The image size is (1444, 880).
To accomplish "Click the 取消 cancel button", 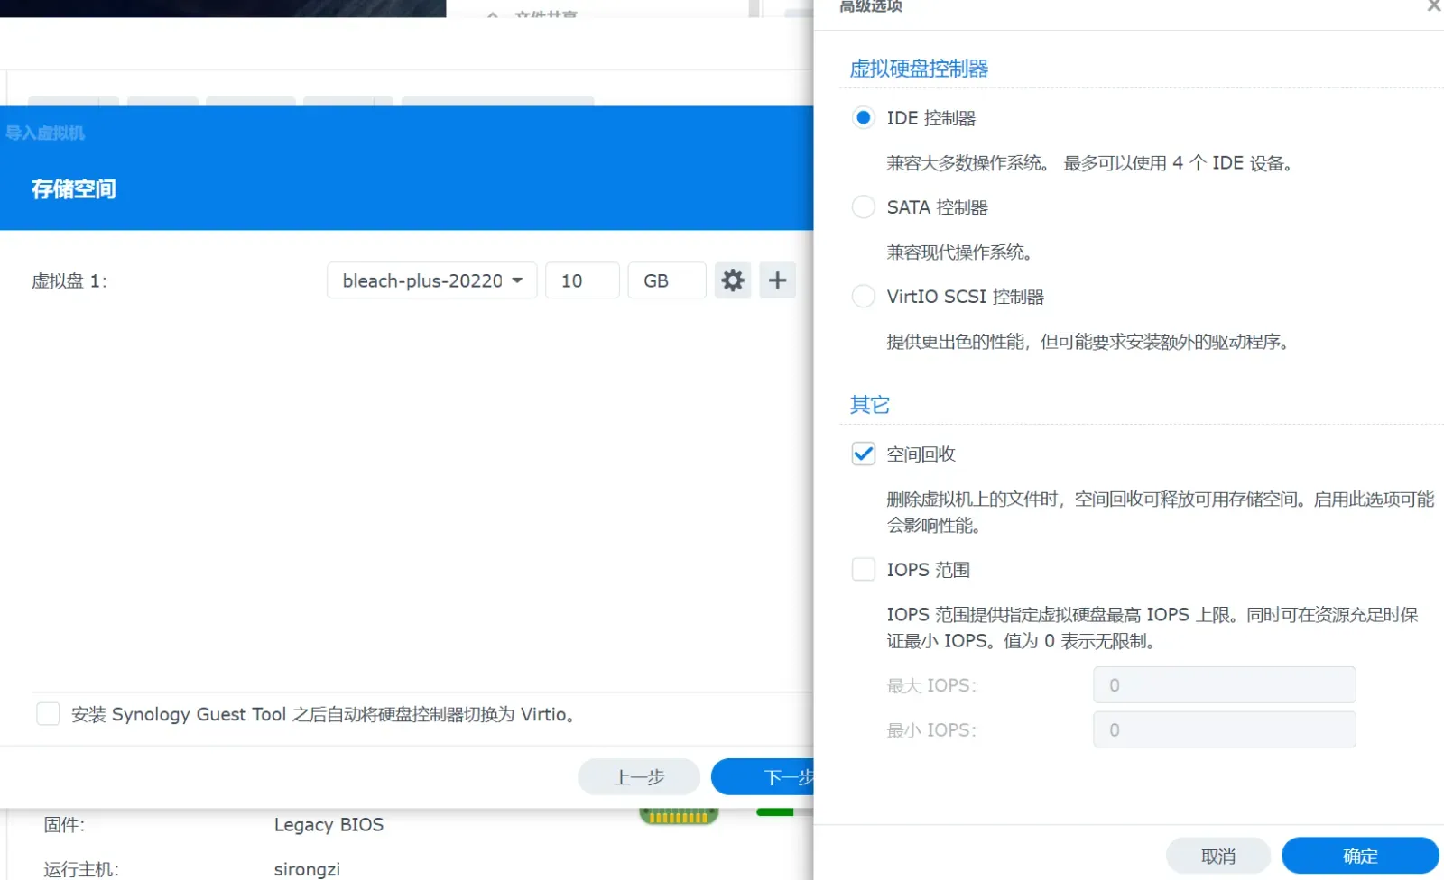I will tap(1218, 856).
